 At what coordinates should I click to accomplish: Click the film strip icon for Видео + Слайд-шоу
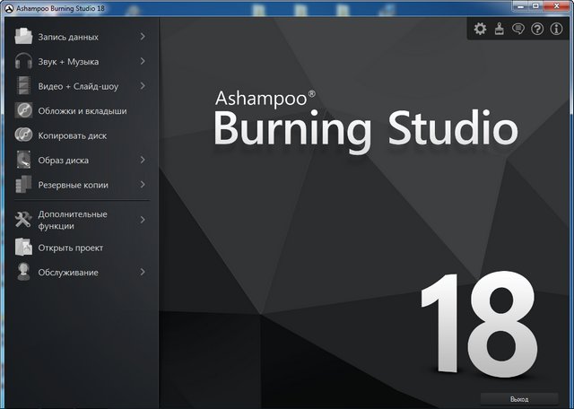point(23,86)
